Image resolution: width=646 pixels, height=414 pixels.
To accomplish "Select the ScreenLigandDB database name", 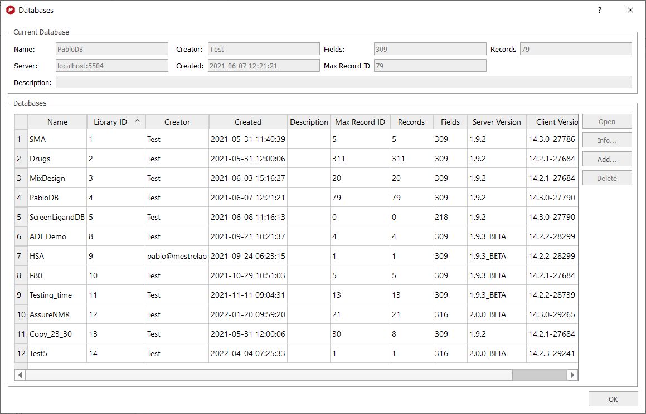I will point(57,217).
